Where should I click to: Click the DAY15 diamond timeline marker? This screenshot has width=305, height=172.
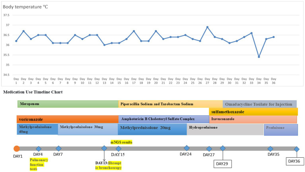[119, 149]
